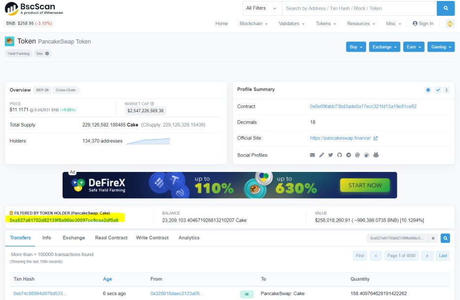
Task: Switch to the Info tab
Action: 47,238
